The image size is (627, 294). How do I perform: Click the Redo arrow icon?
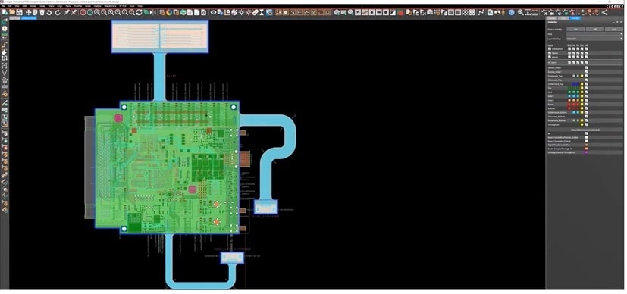coord(58,12)
